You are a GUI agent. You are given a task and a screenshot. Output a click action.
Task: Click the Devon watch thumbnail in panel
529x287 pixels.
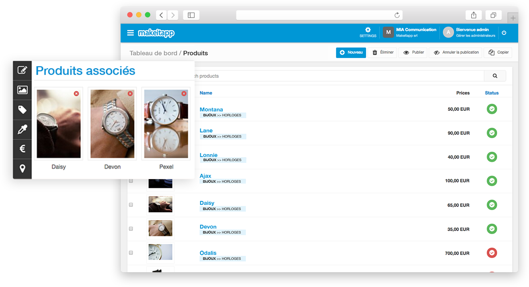tap(112, 124)
